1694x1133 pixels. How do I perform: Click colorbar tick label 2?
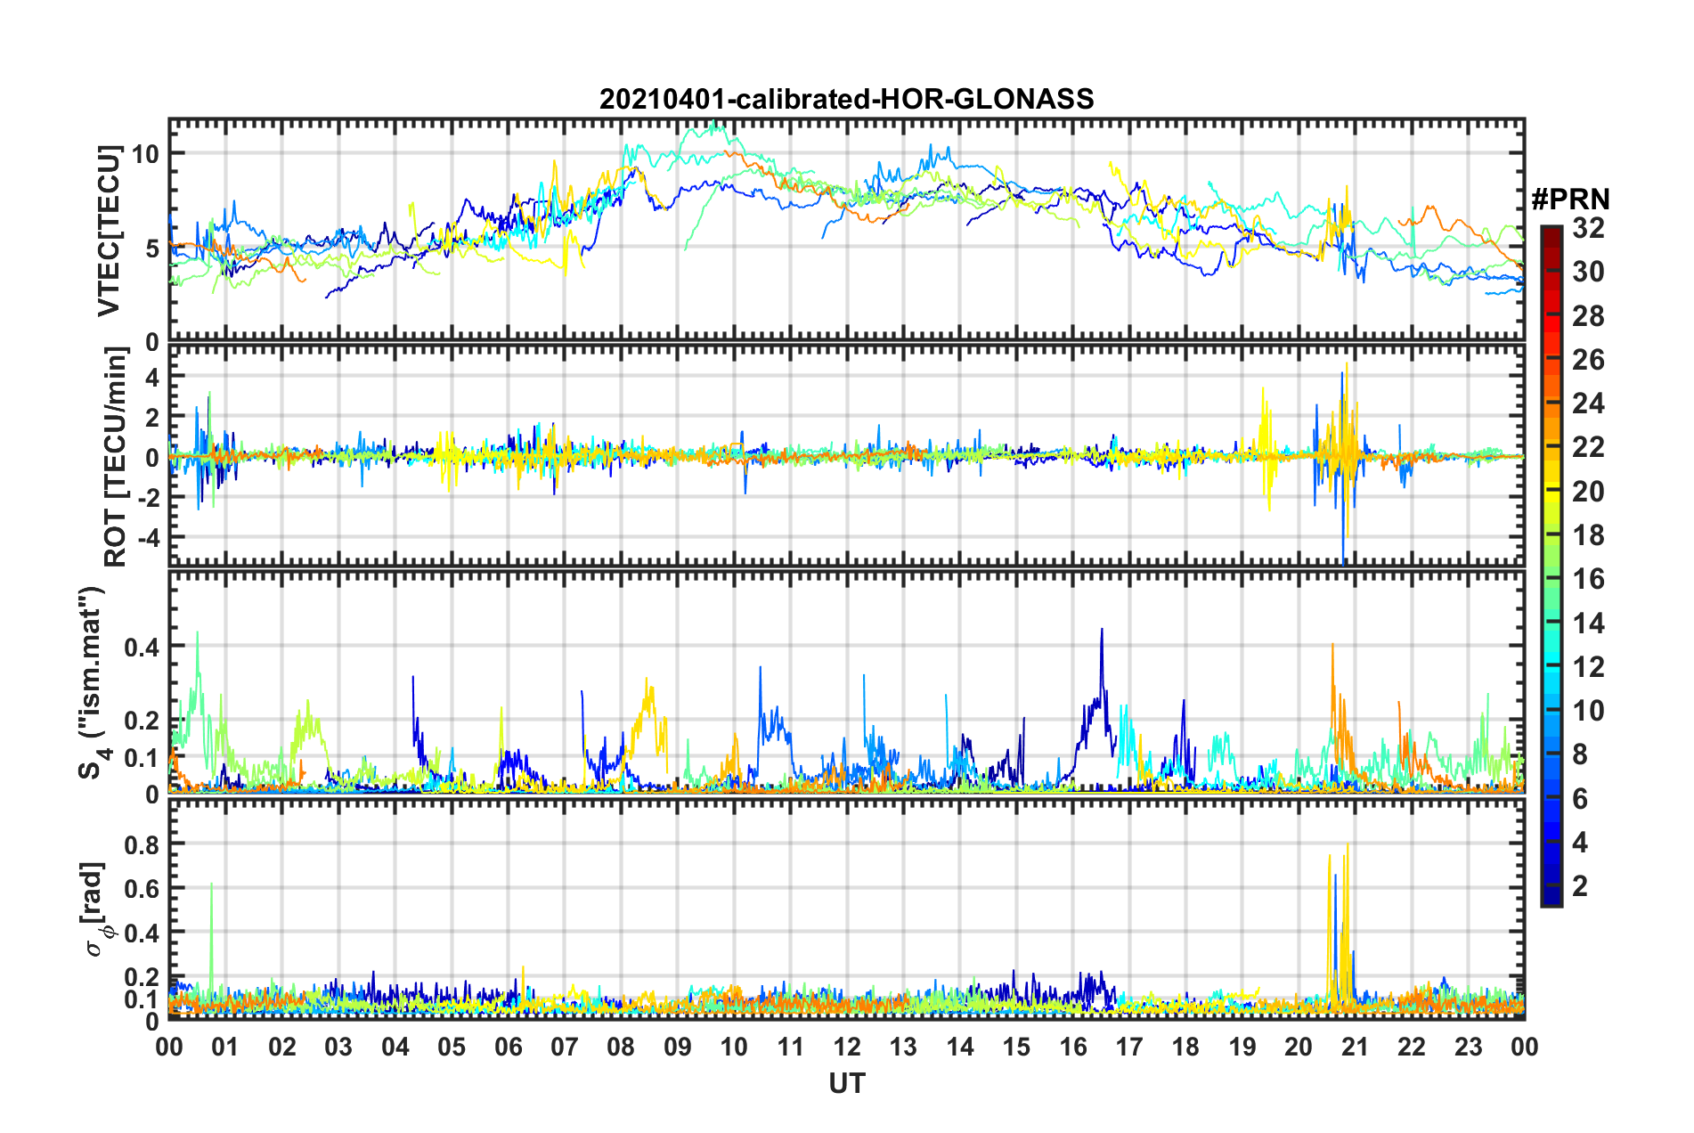(x=1581, y=885)
